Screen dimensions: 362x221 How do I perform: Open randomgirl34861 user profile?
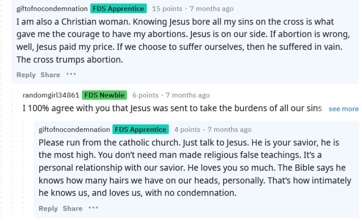pyautogui.click(x=50, y=95)
